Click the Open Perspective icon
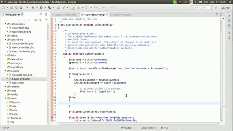This screenshot has width=233, height=131. [216, 8]
